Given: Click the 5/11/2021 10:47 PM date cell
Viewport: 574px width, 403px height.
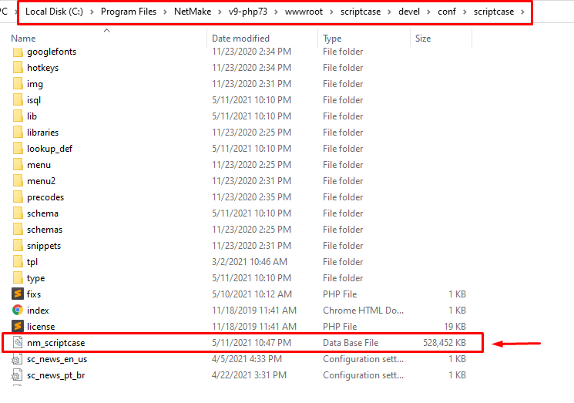Looking at the screenshot, I should click(x=251, y=343).
